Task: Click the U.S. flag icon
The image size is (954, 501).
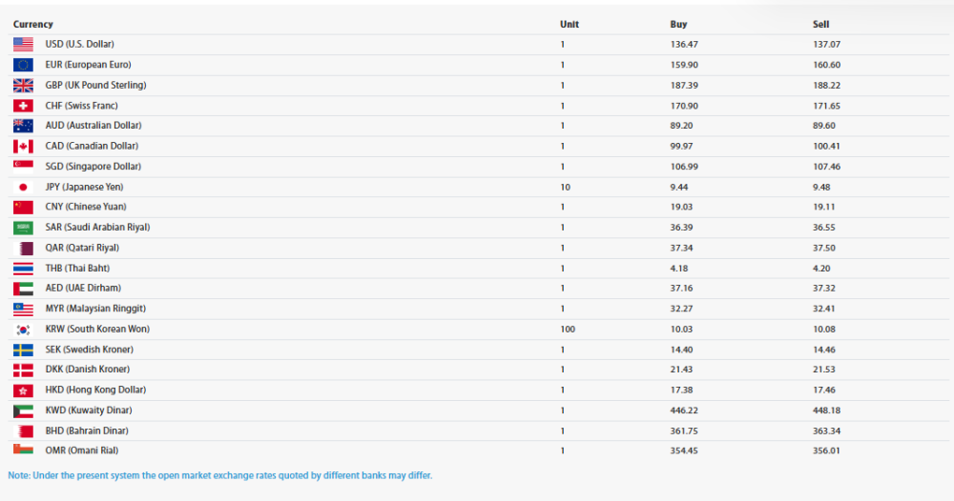Action: [x=23, y=45]
